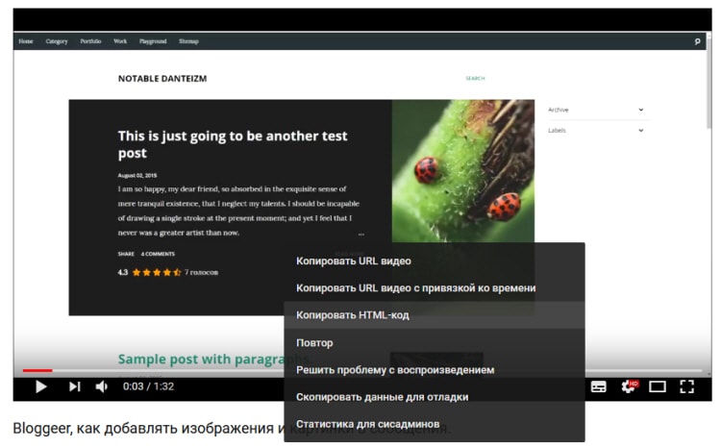
Task: Choose Решить проблему с воспроизведением
Action: [x=435, y=370]
